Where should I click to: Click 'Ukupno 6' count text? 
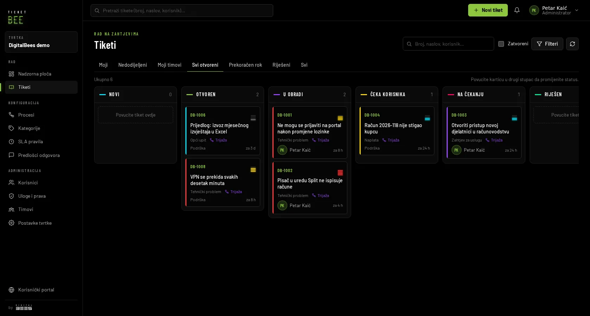[x=103, y=80]
